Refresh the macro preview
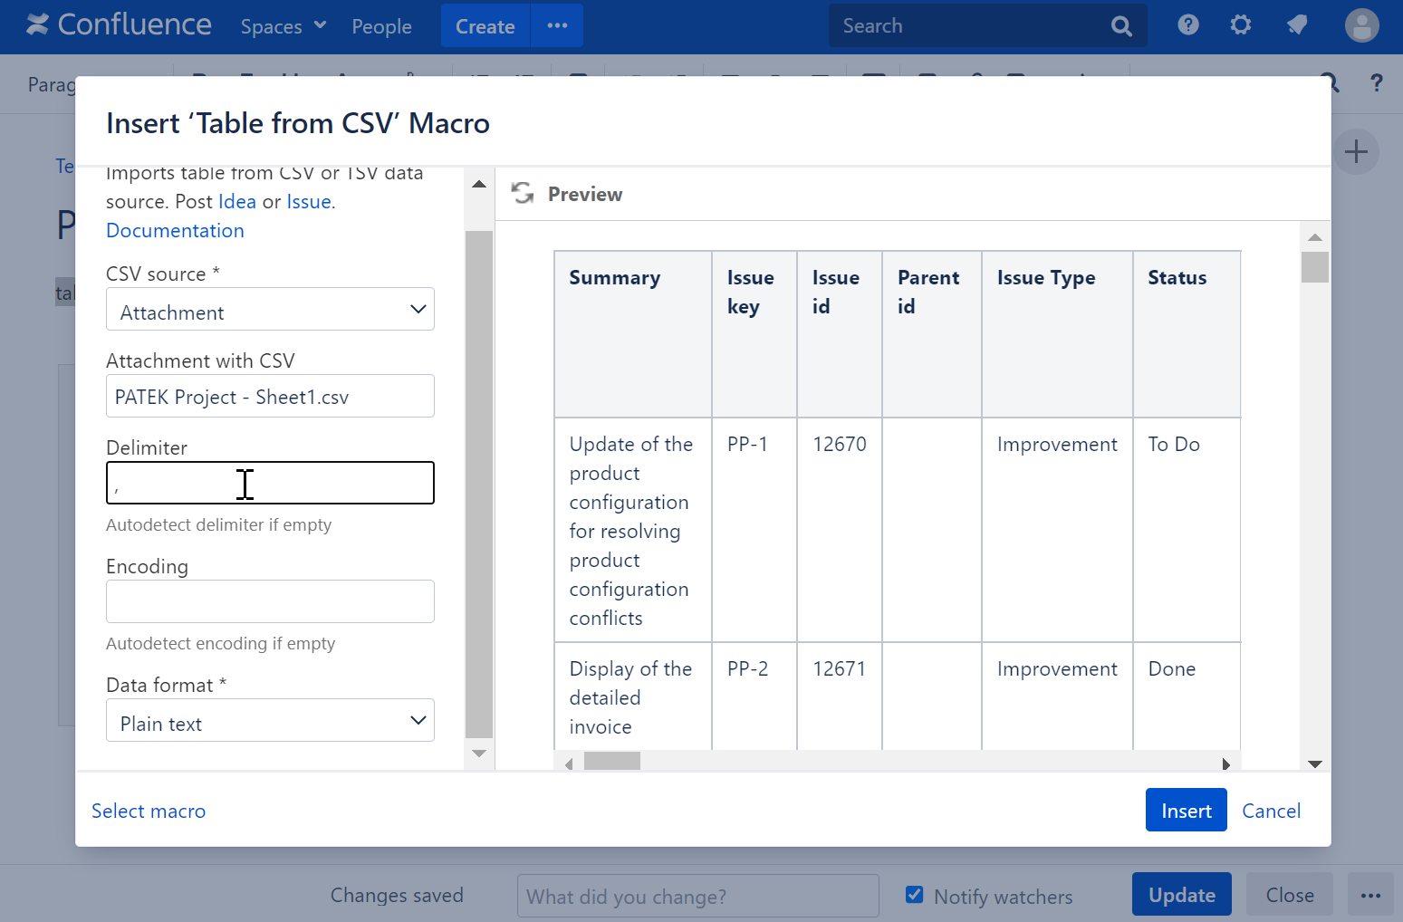The width and height of the screenshot is (1403, 922). coord(523,194)
